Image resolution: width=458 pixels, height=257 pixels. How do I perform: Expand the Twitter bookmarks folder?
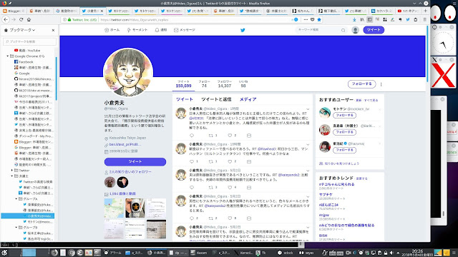point(12,171)
